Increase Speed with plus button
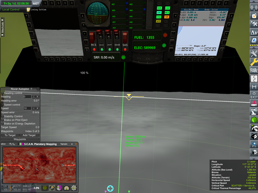This screenshot has height=193, width=258. click(x=37, y=108)
